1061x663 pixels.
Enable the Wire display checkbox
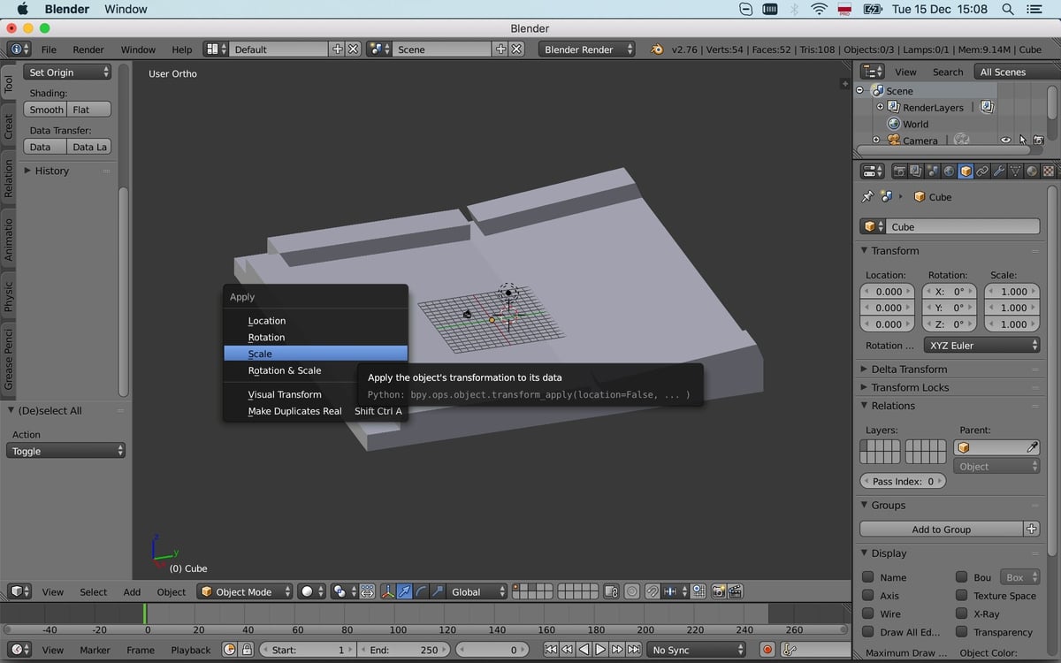[867, 613]
